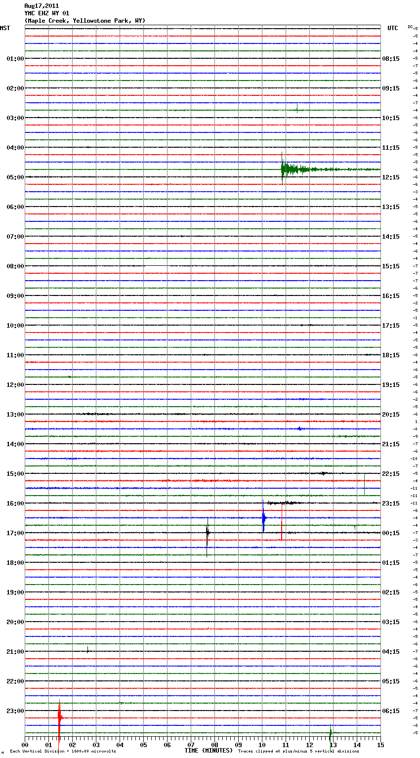Click minute 05 on the bottom axis
420x758 pixels.
click(143, 745)
